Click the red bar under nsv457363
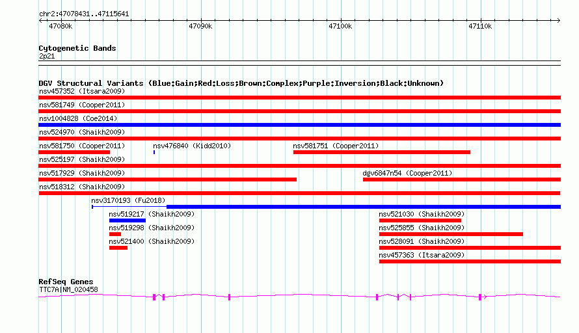The height and width of the screenshot is (333, 579). pos(470,261)
